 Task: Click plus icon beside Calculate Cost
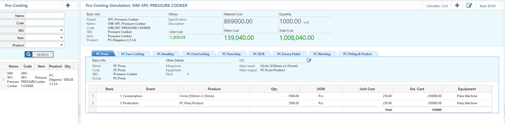point(457,6)
